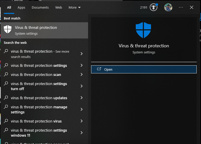This screenshot has height=144, width=201.
Task: Switch to the Documents tab
Action: 40,7
